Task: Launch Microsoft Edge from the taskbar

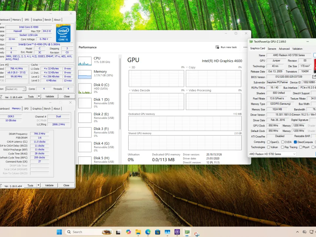Action: (148, 232)
